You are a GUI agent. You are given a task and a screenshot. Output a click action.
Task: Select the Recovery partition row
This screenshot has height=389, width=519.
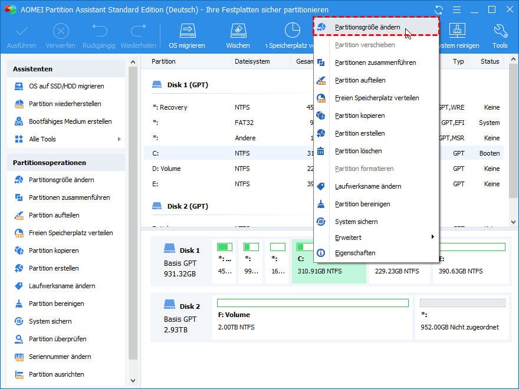point(324,107)
